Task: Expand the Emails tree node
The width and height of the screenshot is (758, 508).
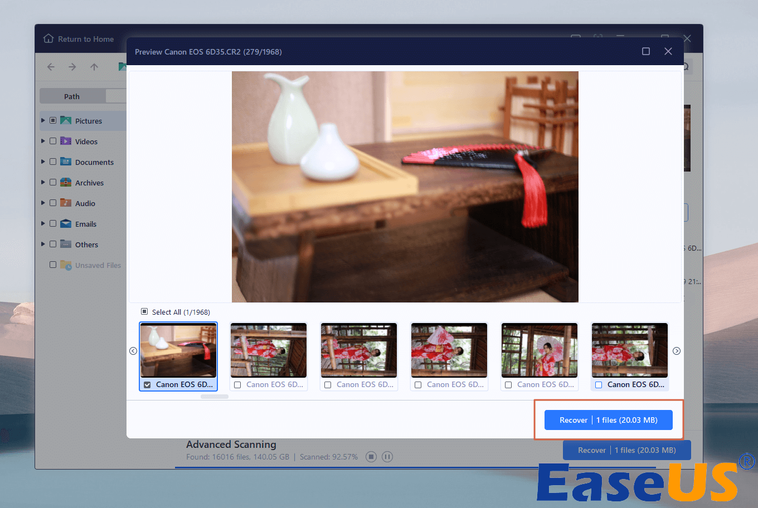Action: click(43, 223)
